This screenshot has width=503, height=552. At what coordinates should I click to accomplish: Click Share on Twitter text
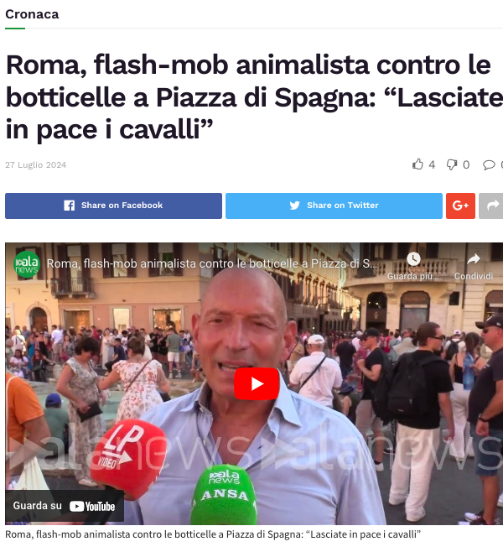[343, 206]
